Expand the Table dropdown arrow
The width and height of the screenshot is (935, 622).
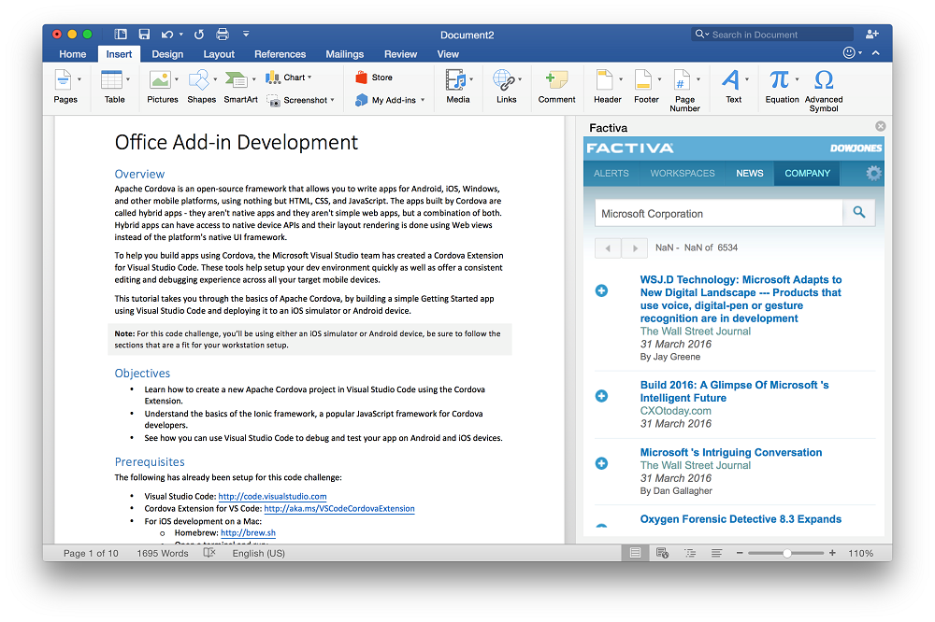coord(127,79)
